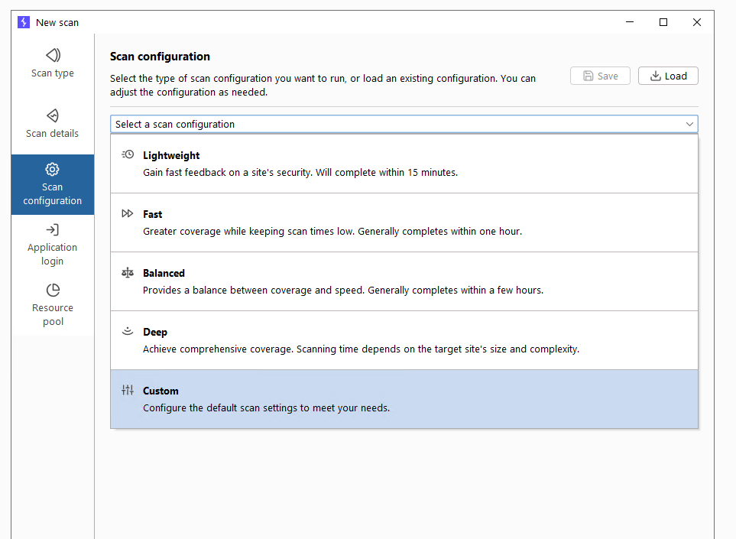Click the Resource pool pie icon
This screenshot has width=736, height=539.
tap(53, 290)
